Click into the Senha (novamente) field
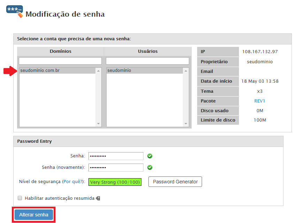 [116, 167]
